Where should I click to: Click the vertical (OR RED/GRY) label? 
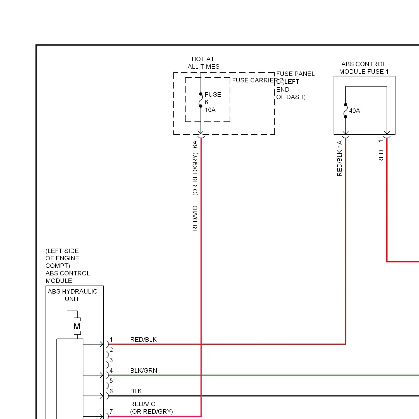(x=195, y=174)
